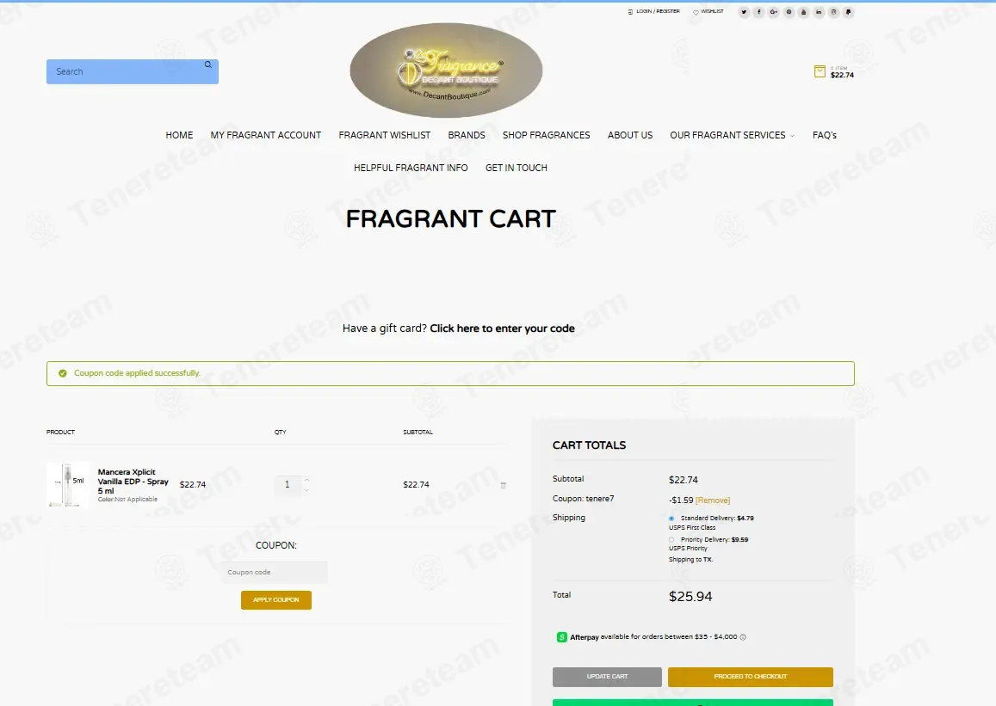
Task: Open the Facebook social link
Action: click(x=759, y=12)
